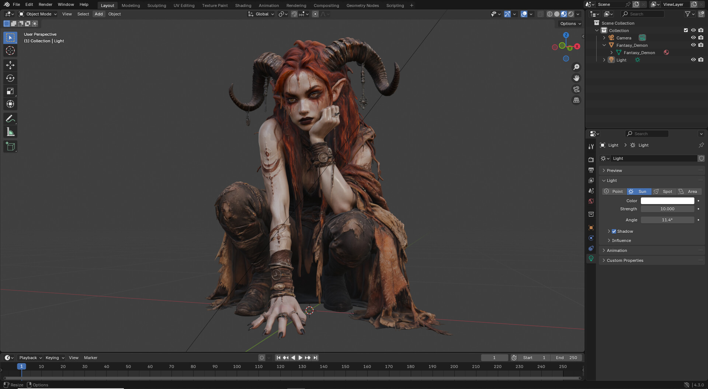Viewport: 708px width, 389px height.
Task: Pin the properties editor context
Action: pos(701,145)
